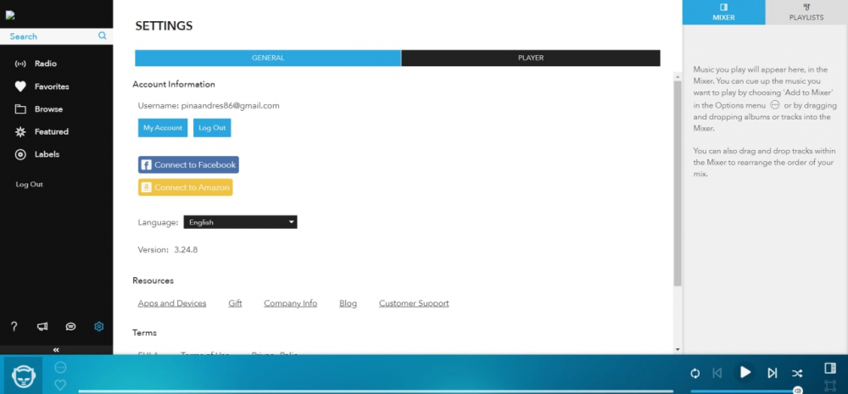This screenshot has height=394, width=848.
Task: Collapse the left sidebar with double chevron
Action: pos(56,349)
